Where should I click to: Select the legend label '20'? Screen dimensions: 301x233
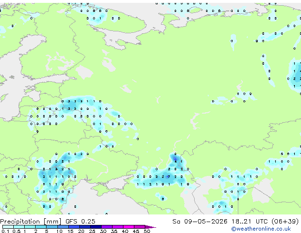(81, 231)
